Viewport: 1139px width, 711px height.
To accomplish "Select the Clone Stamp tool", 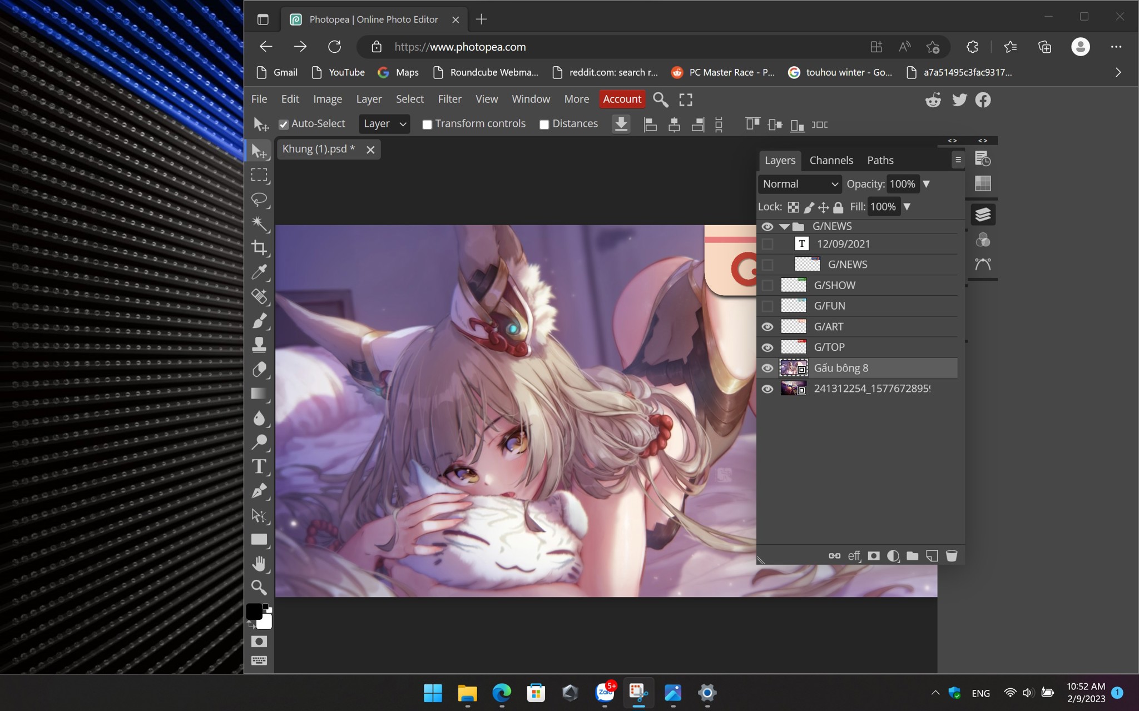I will click(259, 345).
